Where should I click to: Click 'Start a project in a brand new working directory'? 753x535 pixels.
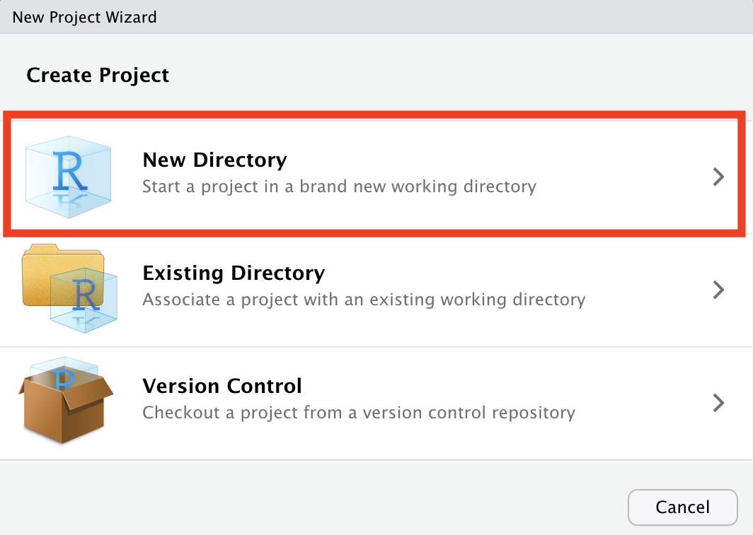coord(340,187)
